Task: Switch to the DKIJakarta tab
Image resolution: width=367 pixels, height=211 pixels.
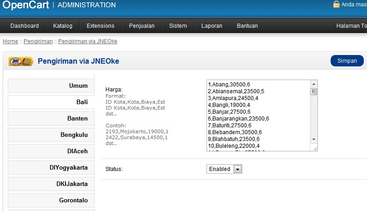Action: [x=51, y=184]
